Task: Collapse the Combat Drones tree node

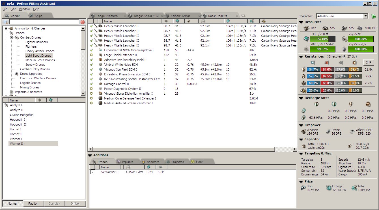Action: click(x=12, y=37)
